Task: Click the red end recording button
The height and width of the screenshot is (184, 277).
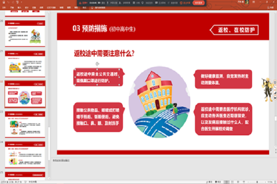Action: [x=199, y=3]
